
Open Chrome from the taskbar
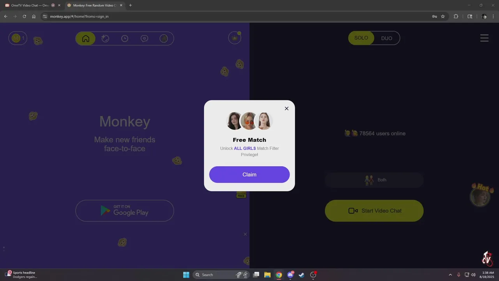coord(279,275)
